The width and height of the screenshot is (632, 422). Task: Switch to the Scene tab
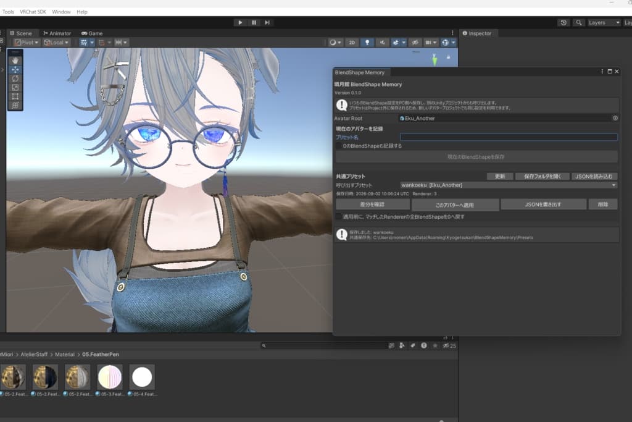[x=20, y=33]
